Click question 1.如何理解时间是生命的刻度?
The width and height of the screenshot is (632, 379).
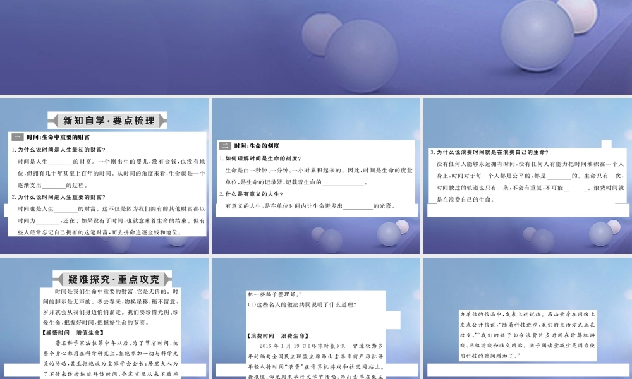[x=260, y=159]
